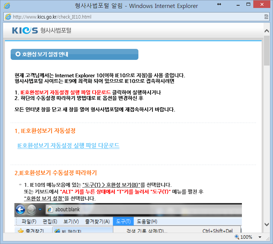Click the vertical scrollbar thumb
Viewport: 273px width, 244px height.
coord(267,50)
